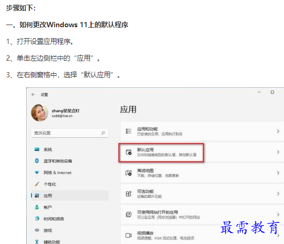Select the paintbrush icon for 个性化
This screenshot has width=284, height=244.
[37, 184]
